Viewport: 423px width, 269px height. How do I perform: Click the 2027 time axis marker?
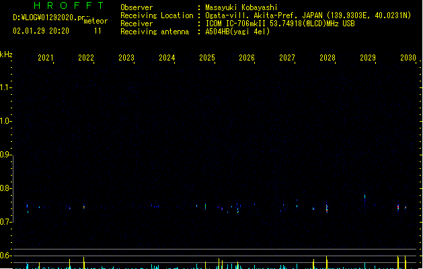point(287,58)
